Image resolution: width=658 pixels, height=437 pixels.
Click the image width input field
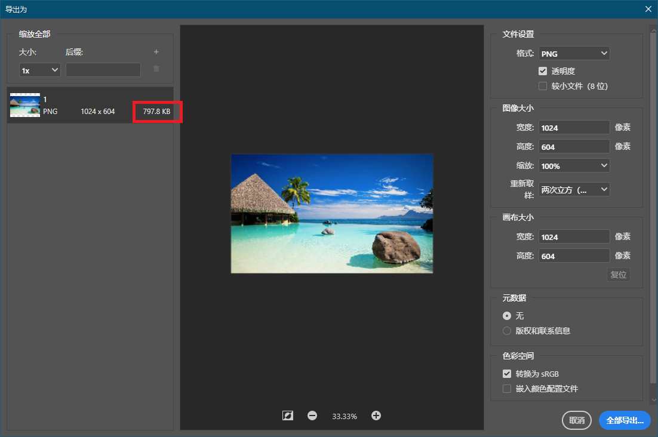point(574,128)
